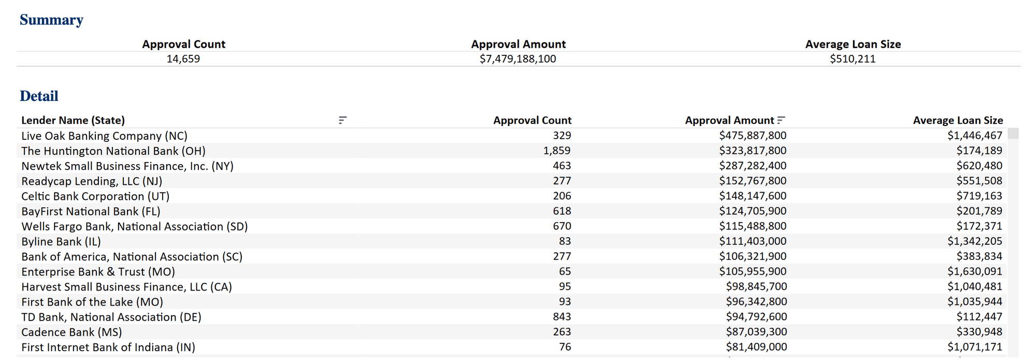
Task: Click summary Approval Amount $7,479,188,100
Action: [x=518, y=59]
